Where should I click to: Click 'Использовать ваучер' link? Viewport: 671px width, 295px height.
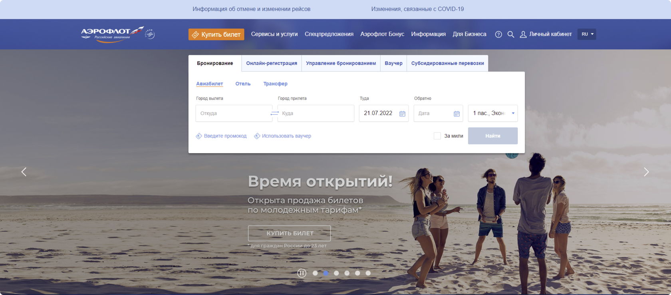(x=283, y=136)
